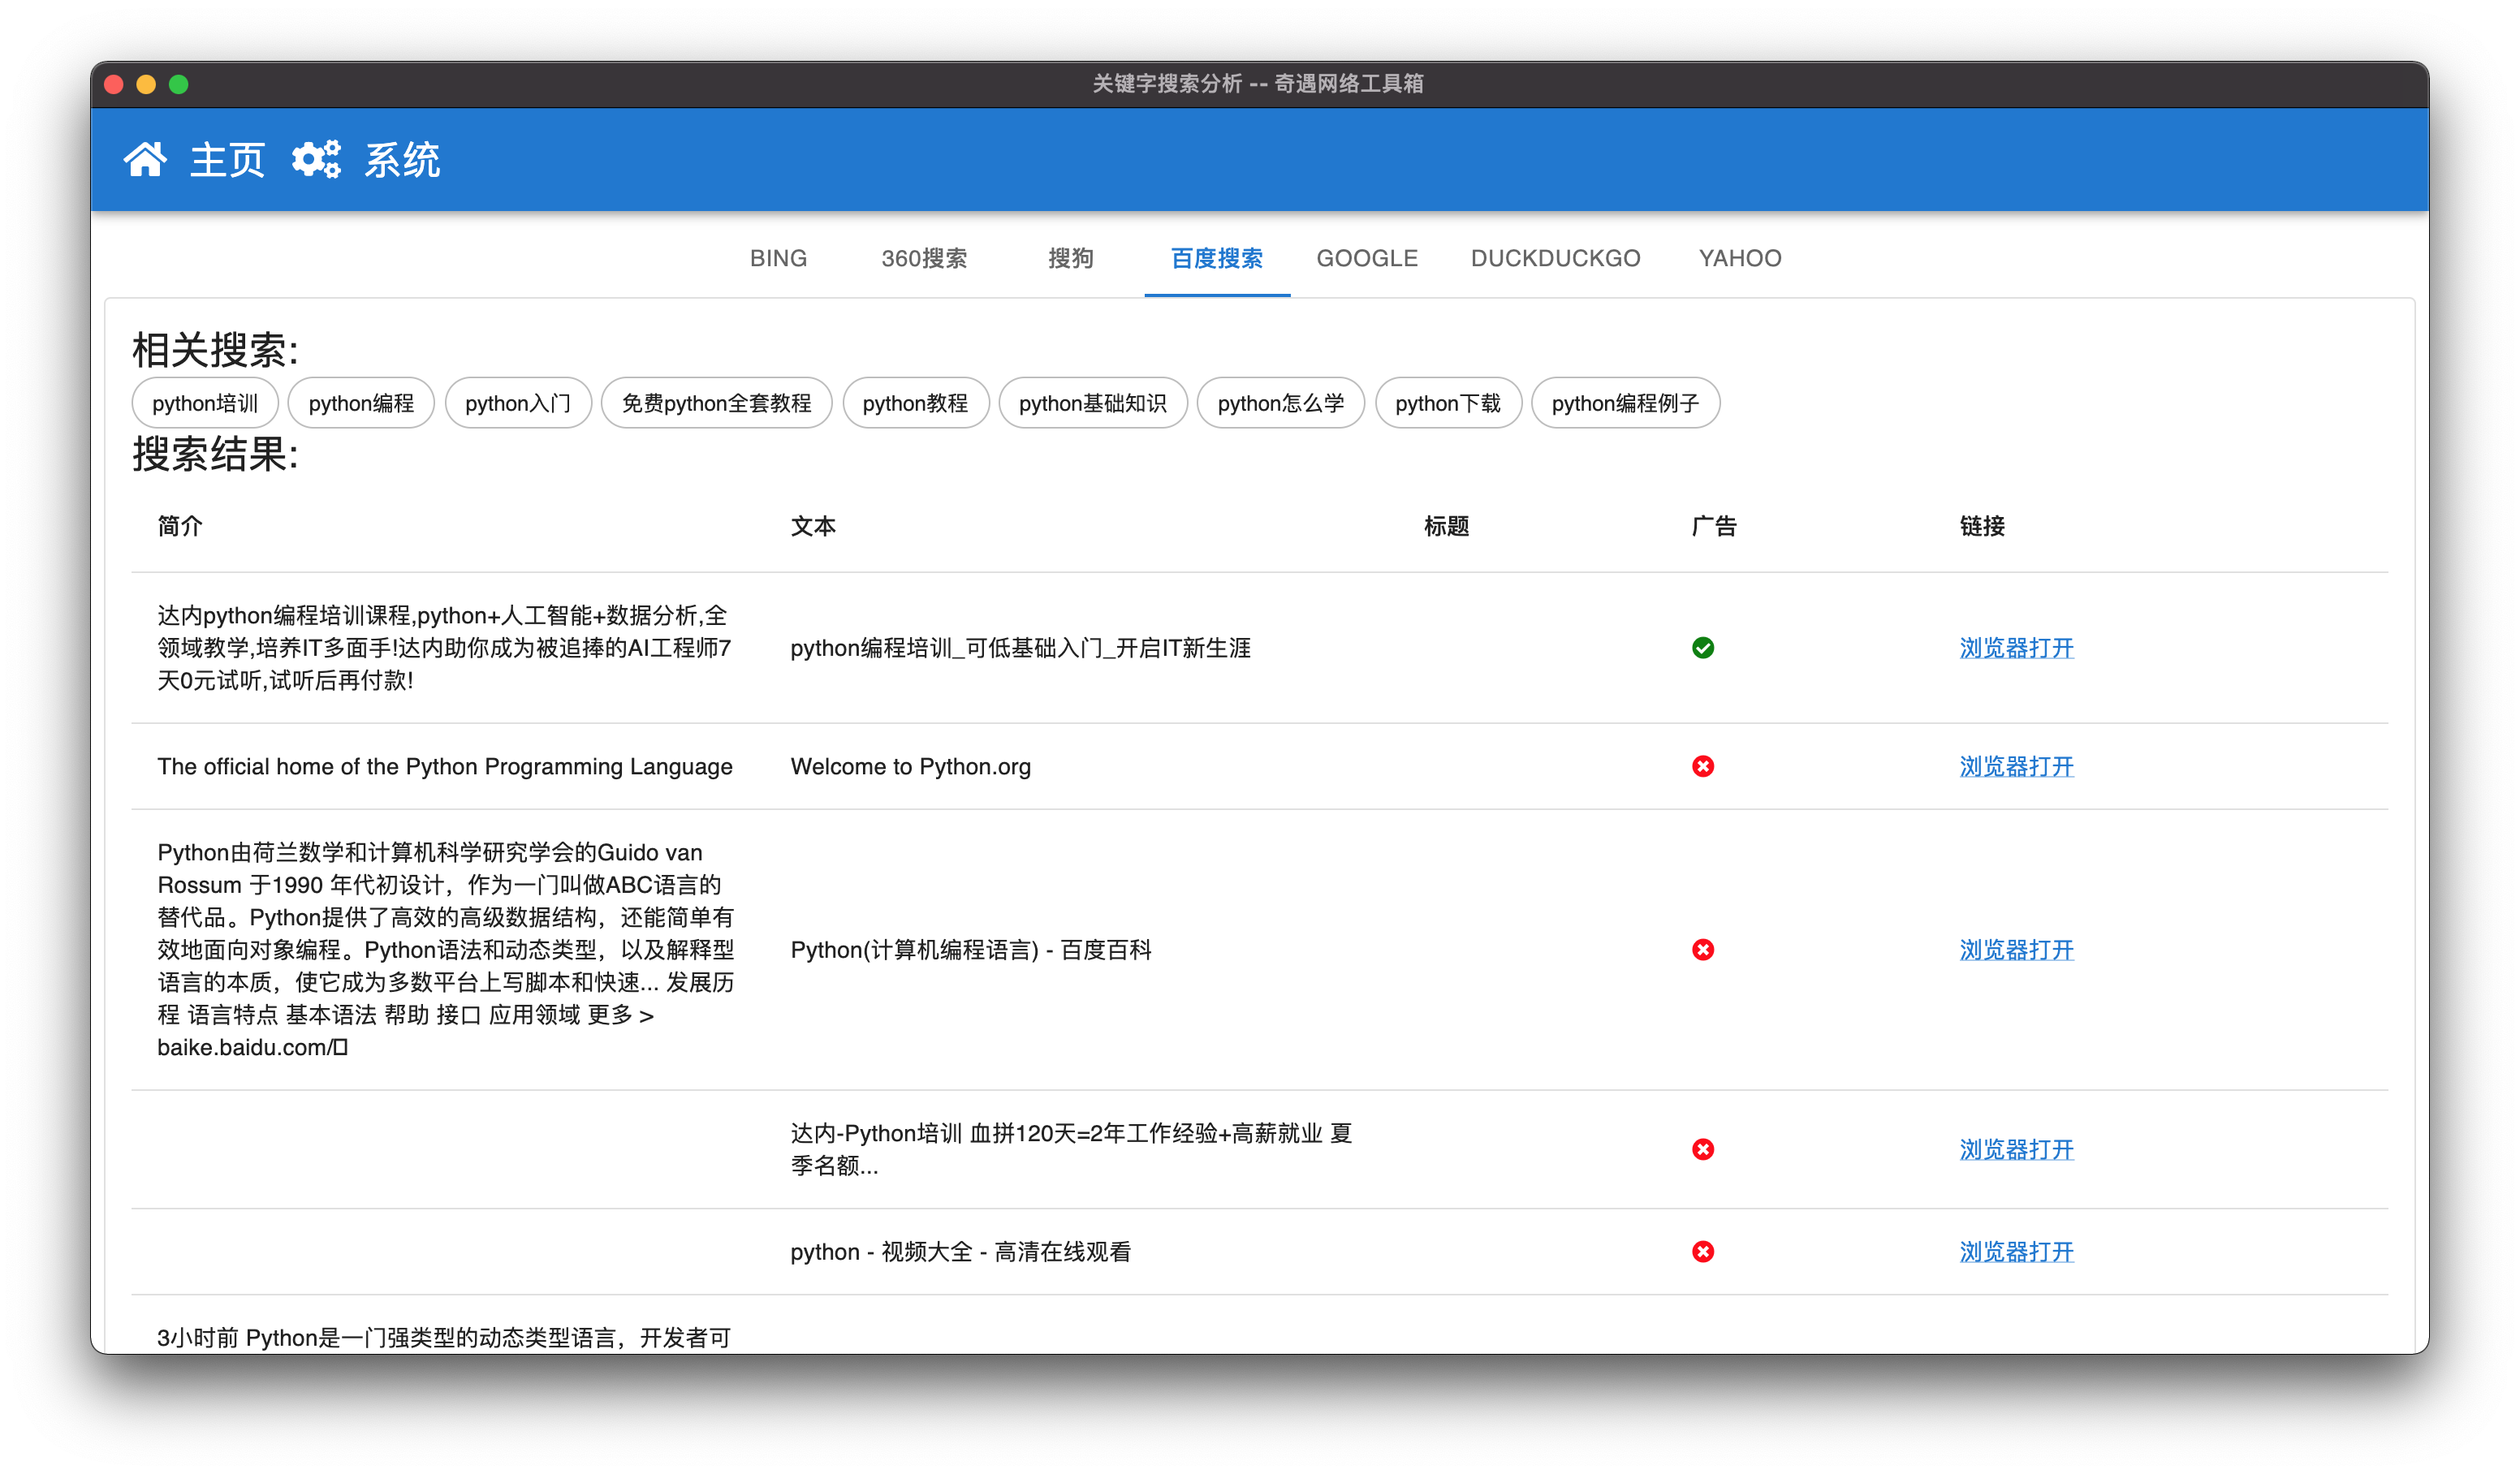Select the python基础知识 related chip
The height and width of the screenshot is (1474, 2520).
pos(1092,403)
